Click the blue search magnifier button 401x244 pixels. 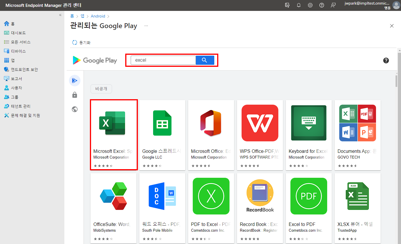click(205, 60)
